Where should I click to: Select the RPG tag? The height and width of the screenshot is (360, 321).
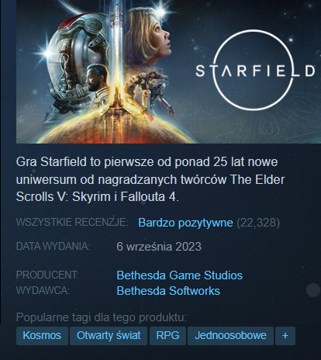tap(167, 336)
